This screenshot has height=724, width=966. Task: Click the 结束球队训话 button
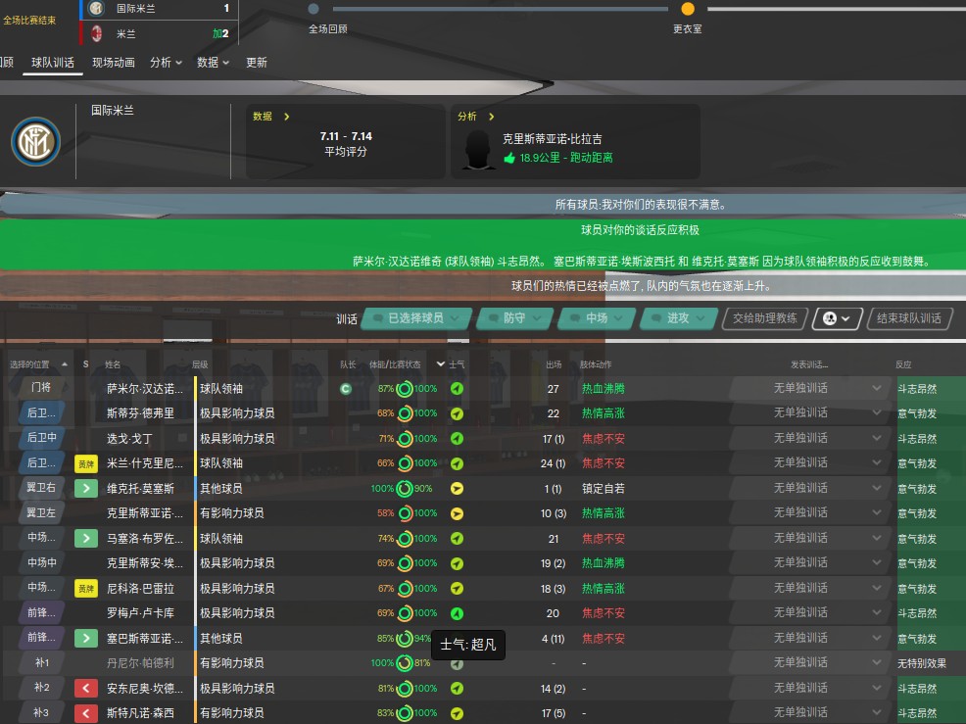[906, 318]
